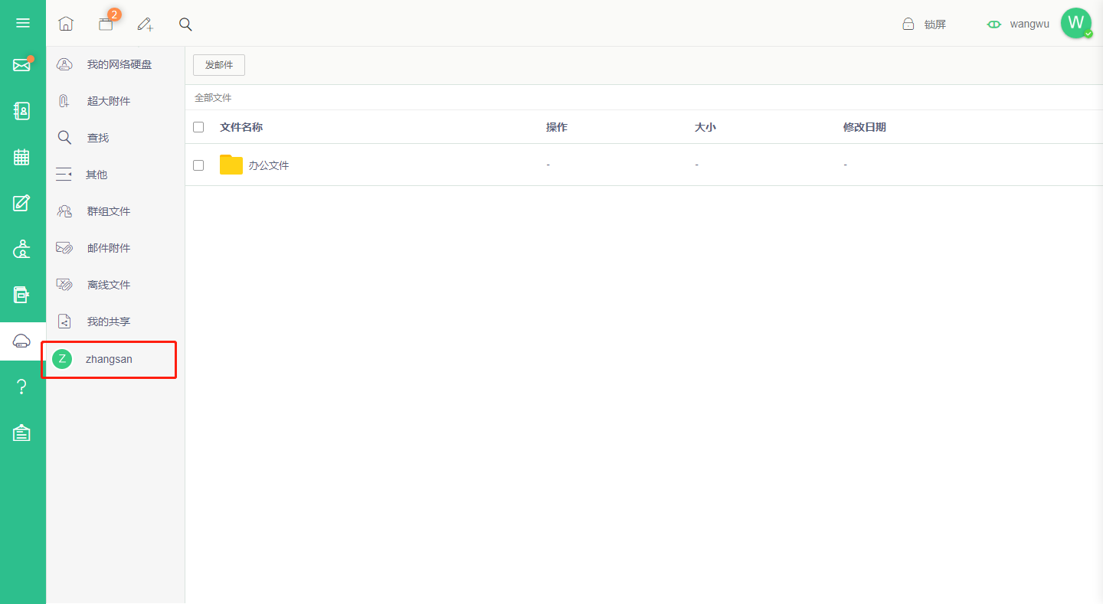The image size is (1103, 604).
Task: Open the hamburger menu icon
Action: tap(23, 23)
